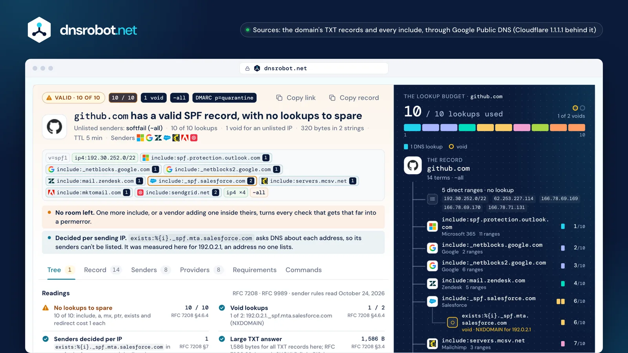Click the 166.78.71.131 range chip
This screenshot has width=628, height=353.
click(x=506, y=207)
